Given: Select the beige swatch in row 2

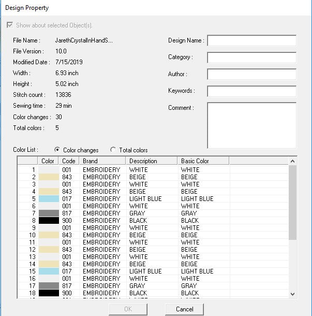Looking at the screenshot, I should click(x=48, y=177).
